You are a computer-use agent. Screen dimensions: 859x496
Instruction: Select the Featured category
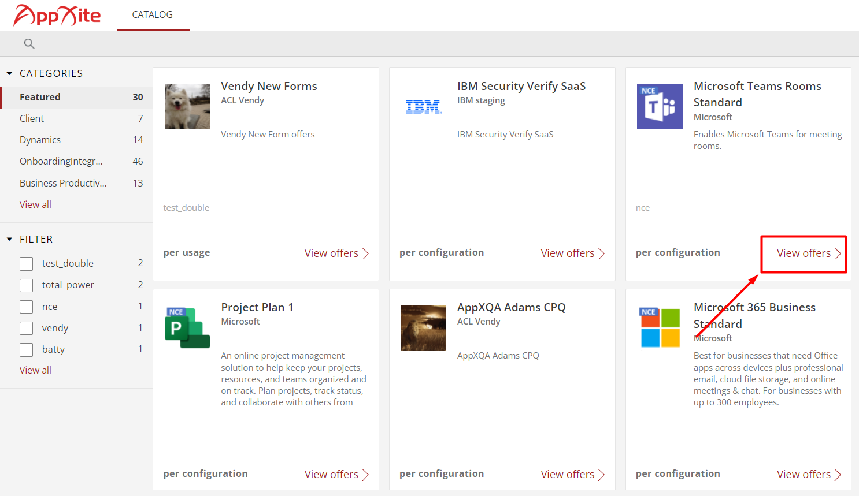(76, 97)
